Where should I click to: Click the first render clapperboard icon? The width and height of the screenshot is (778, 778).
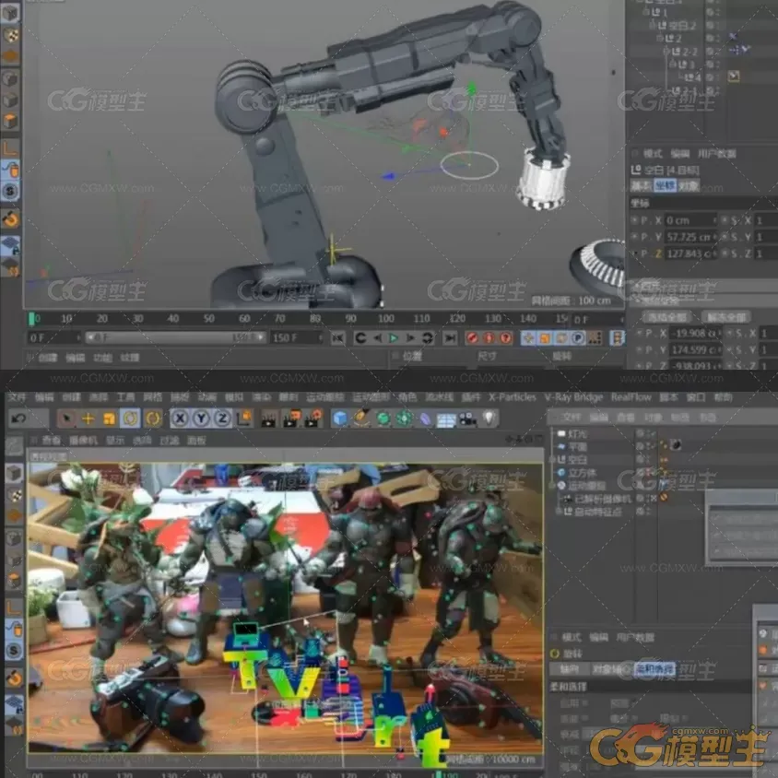tap(268, 419)
